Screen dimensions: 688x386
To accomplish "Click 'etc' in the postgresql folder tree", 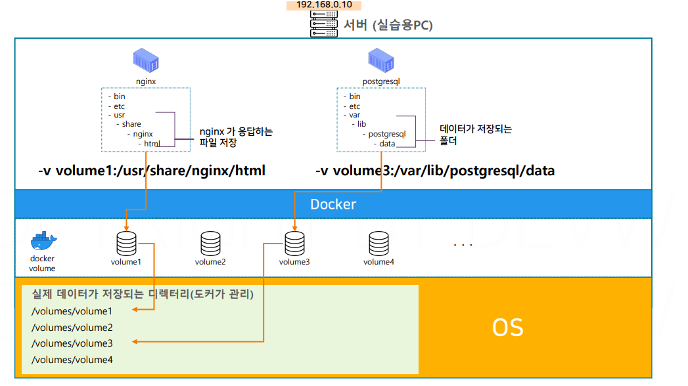I will tap(355, 106).
